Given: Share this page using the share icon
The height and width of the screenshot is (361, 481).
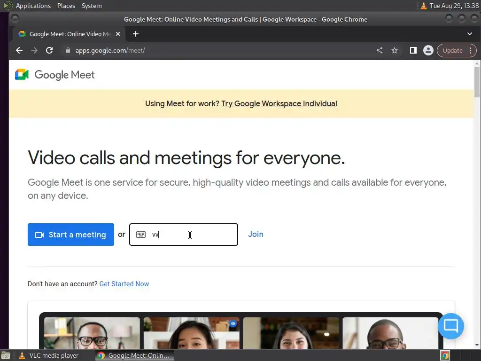Looking at the screenshot, I should point(380,50).
